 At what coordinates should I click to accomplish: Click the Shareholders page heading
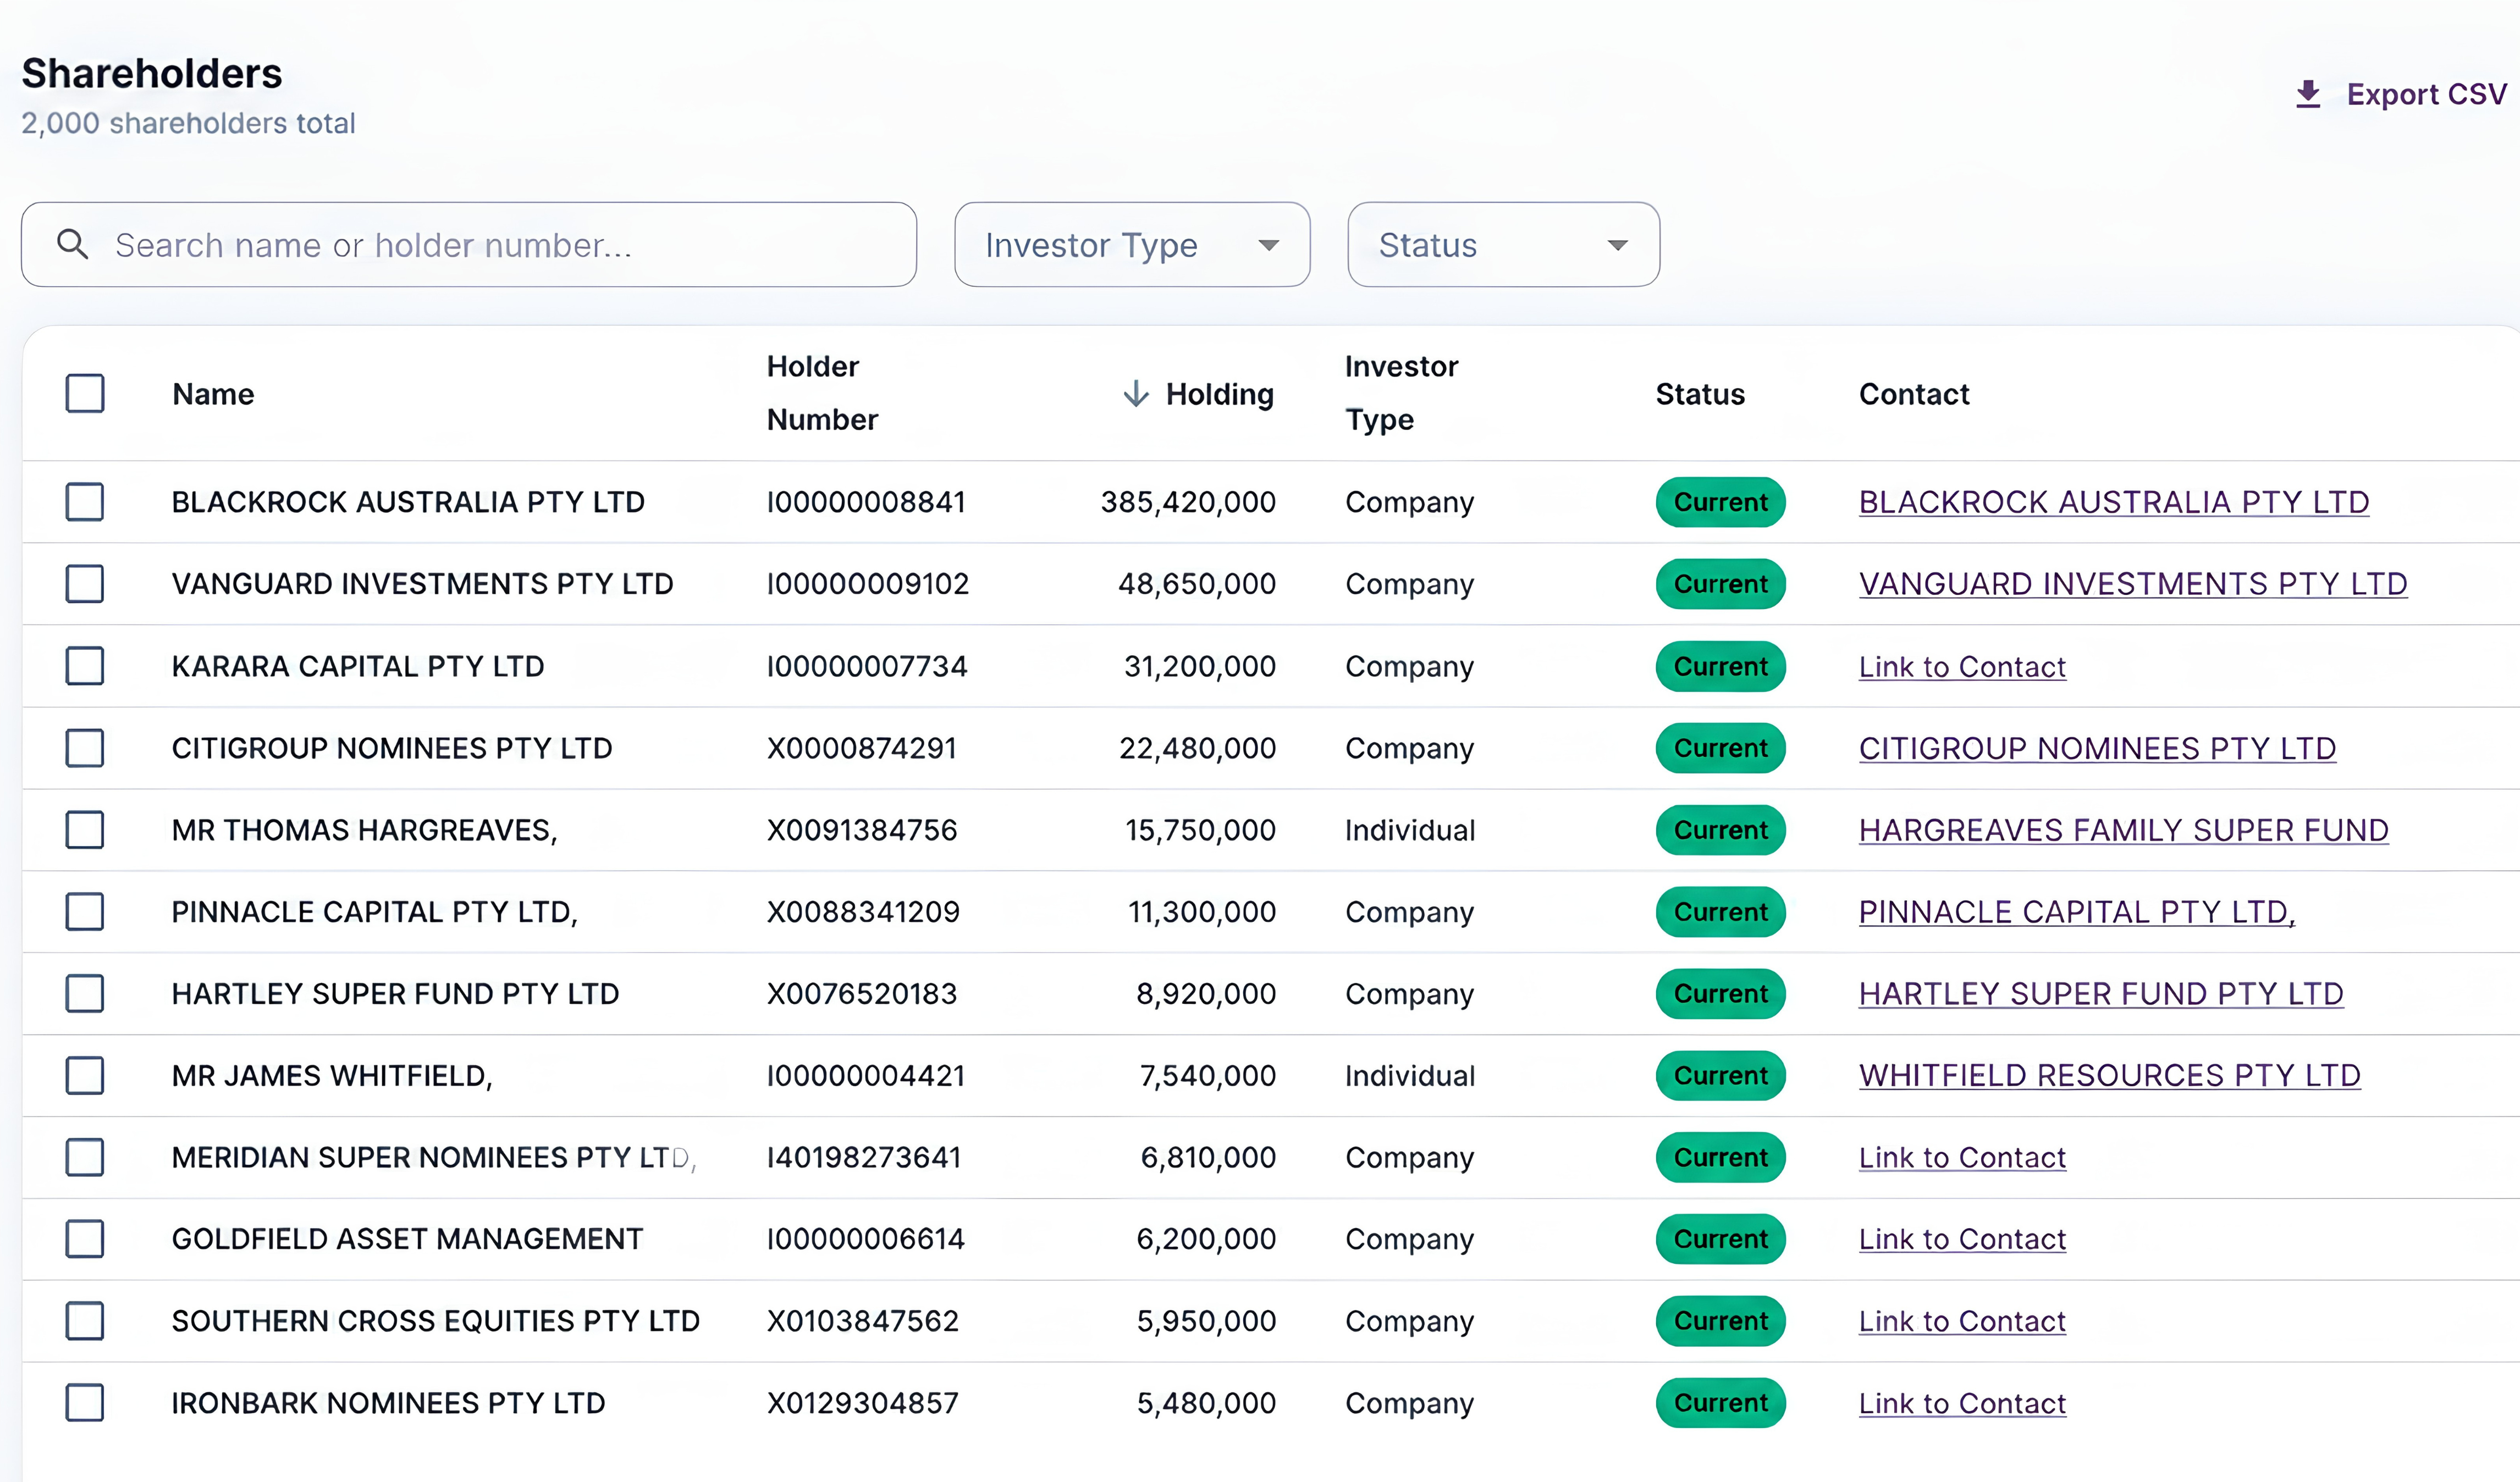tap(152, 73)
